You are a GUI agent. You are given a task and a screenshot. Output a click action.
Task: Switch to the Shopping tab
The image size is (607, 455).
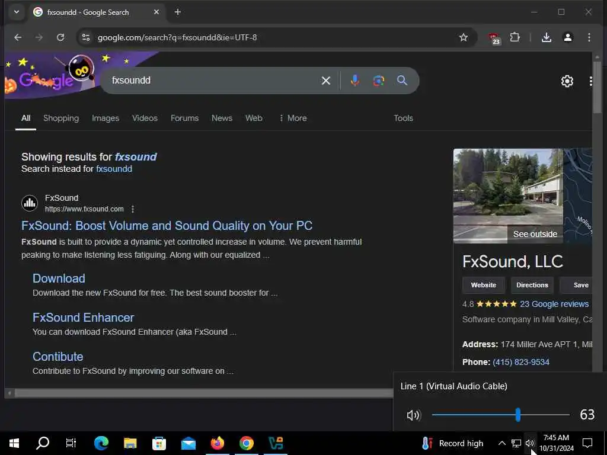point(61,118)
